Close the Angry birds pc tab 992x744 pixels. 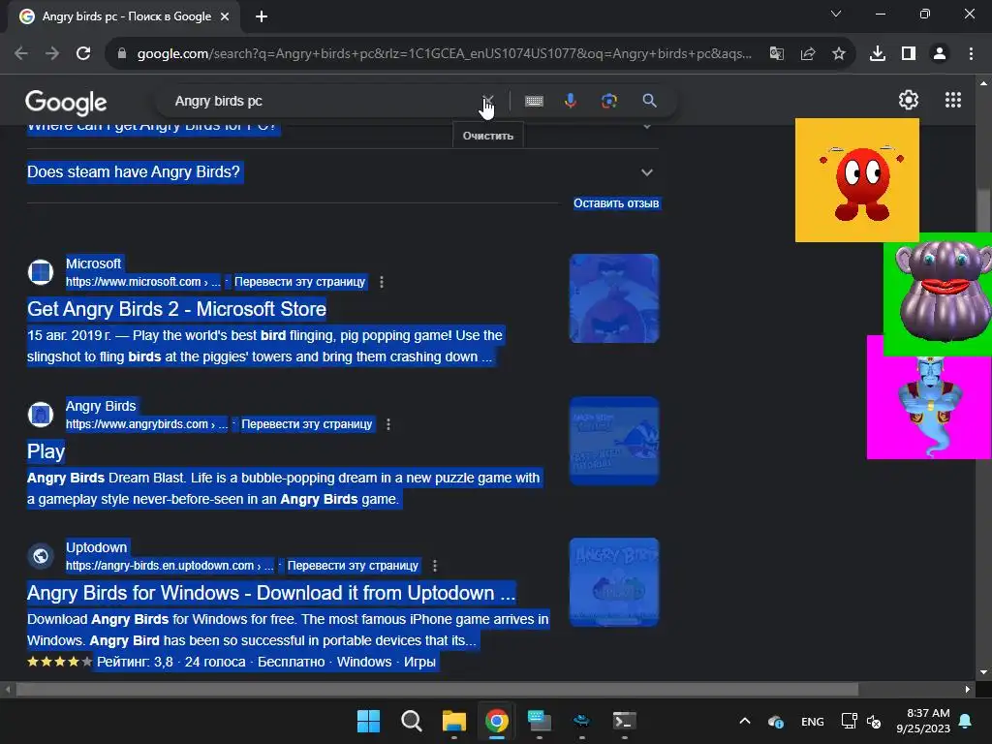(x=225, y=16)
